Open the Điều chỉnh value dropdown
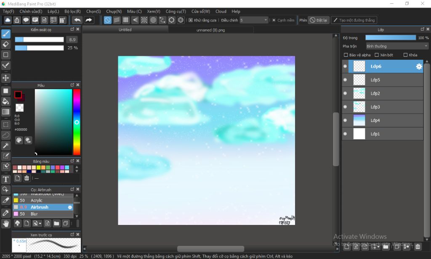Screen dimensions: 431x259 coord(254,20)
